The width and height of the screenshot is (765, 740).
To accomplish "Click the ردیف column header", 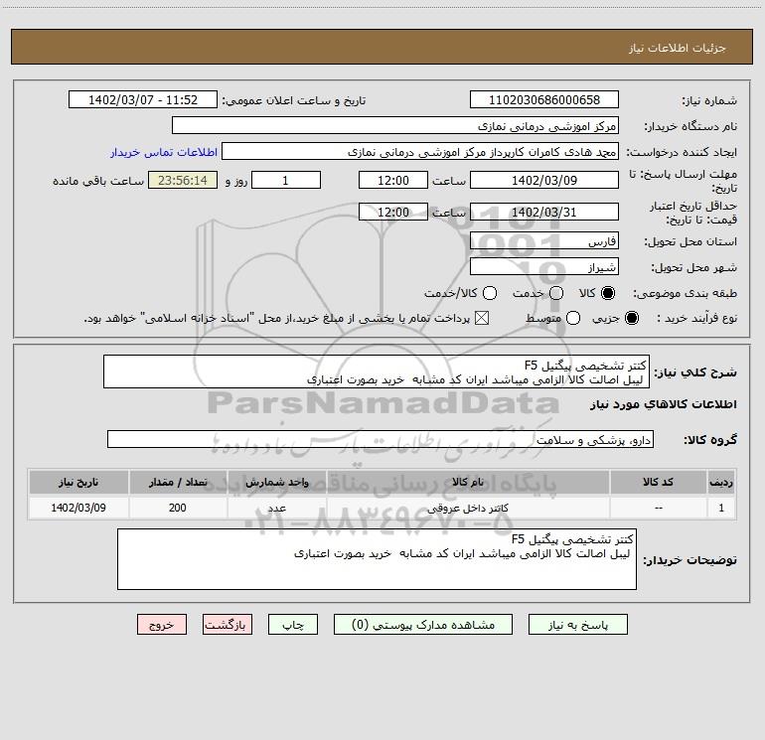I will click(x=721, y=482).
